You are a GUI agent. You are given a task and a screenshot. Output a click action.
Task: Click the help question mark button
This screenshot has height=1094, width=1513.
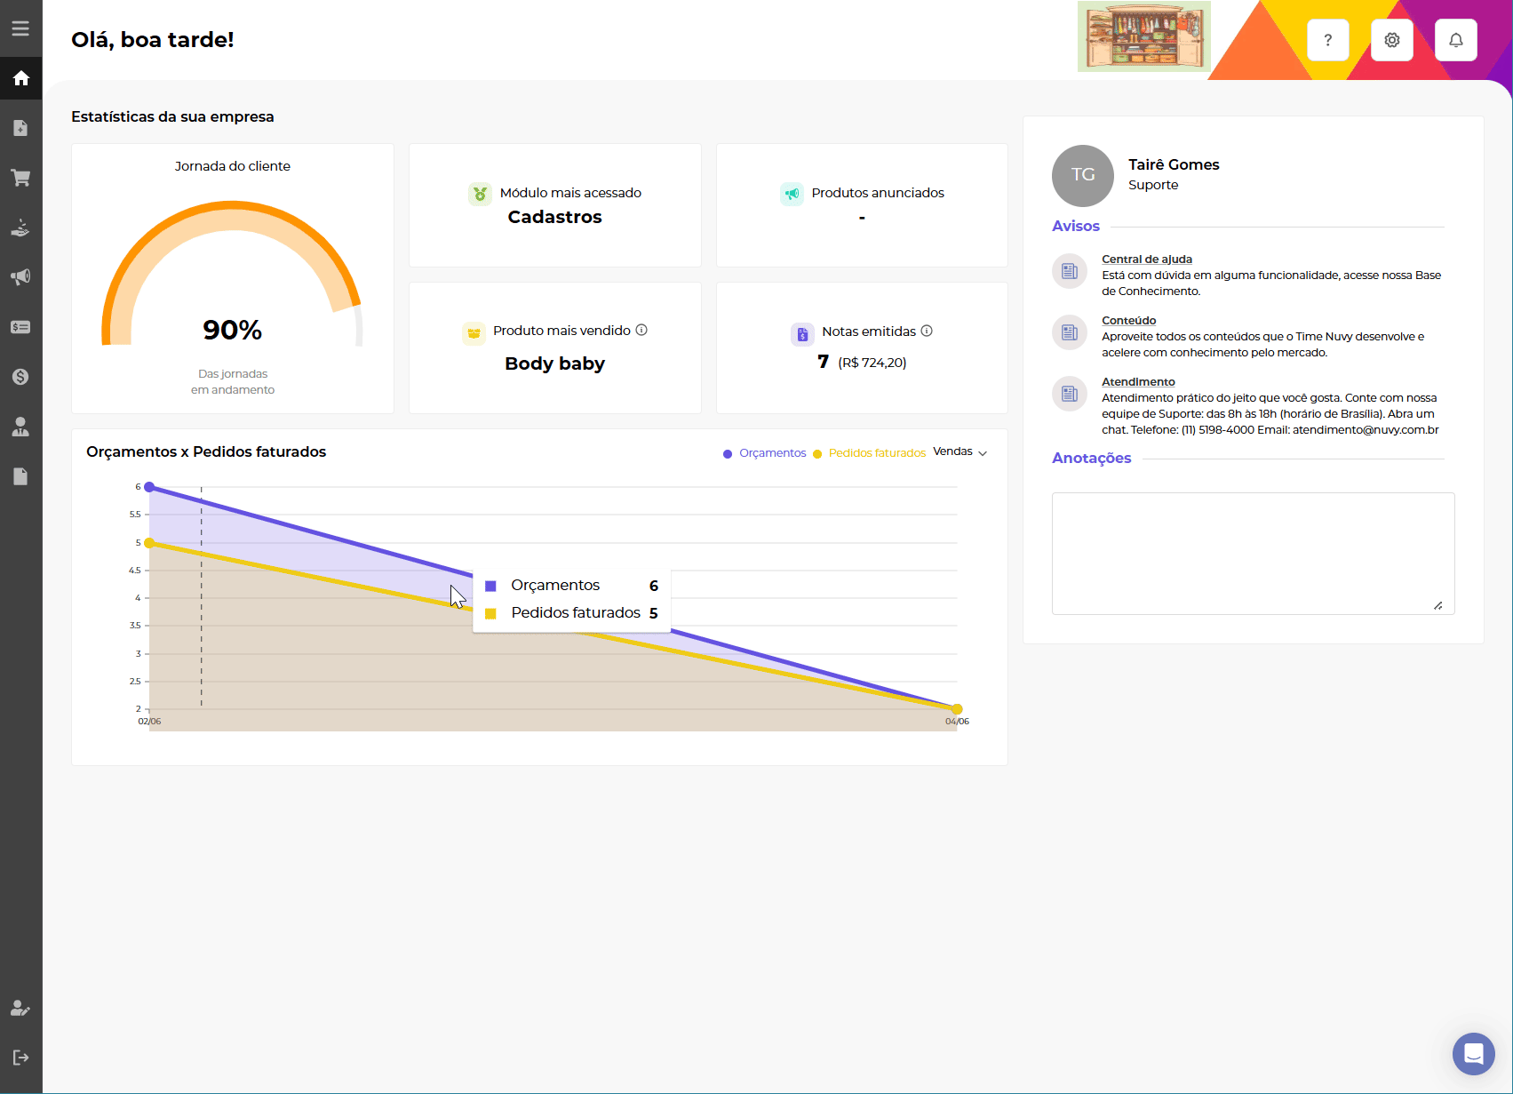pos(1327,40)
